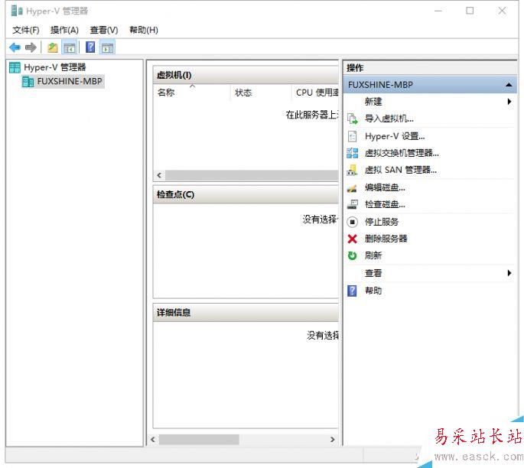Click 编辑磁盘... action

pyautogui.click(x=385, y=187)
